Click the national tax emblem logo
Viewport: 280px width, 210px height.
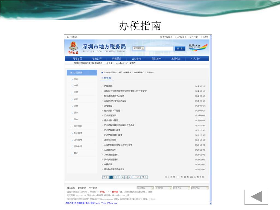tap(73, 48)
